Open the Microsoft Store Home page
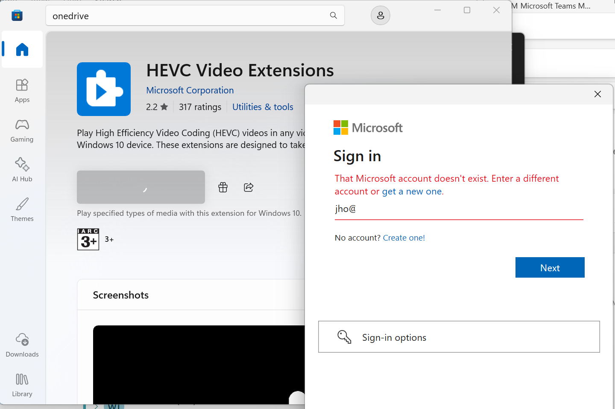The image size is (615, 409). point(22,49)
